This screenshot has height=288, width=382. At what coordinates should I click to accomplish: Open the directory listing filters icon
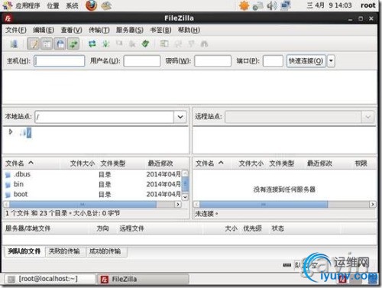coord(164,44)
